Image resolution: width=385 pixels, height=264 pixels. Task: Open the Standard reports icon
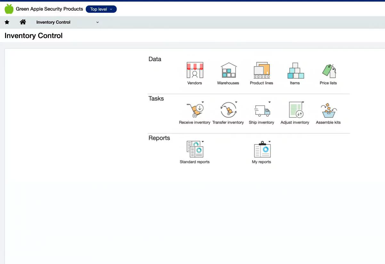coord(194,149)
